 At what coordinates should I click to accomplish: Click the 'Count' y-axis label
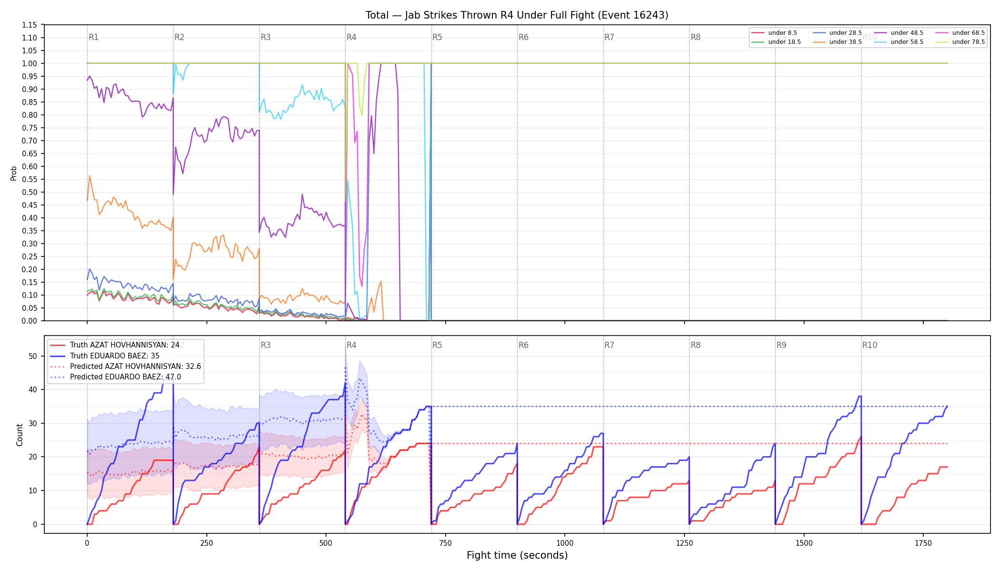pyautogui.click(x=20, y=435)
